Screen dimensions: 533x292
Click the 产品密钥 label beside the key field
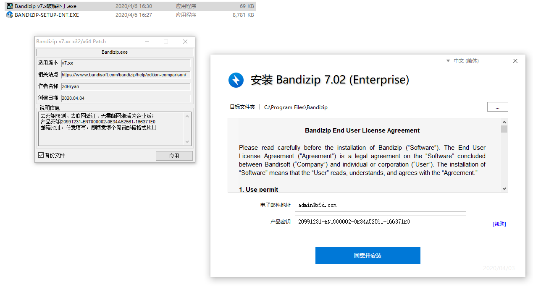(x=281, y=222)
